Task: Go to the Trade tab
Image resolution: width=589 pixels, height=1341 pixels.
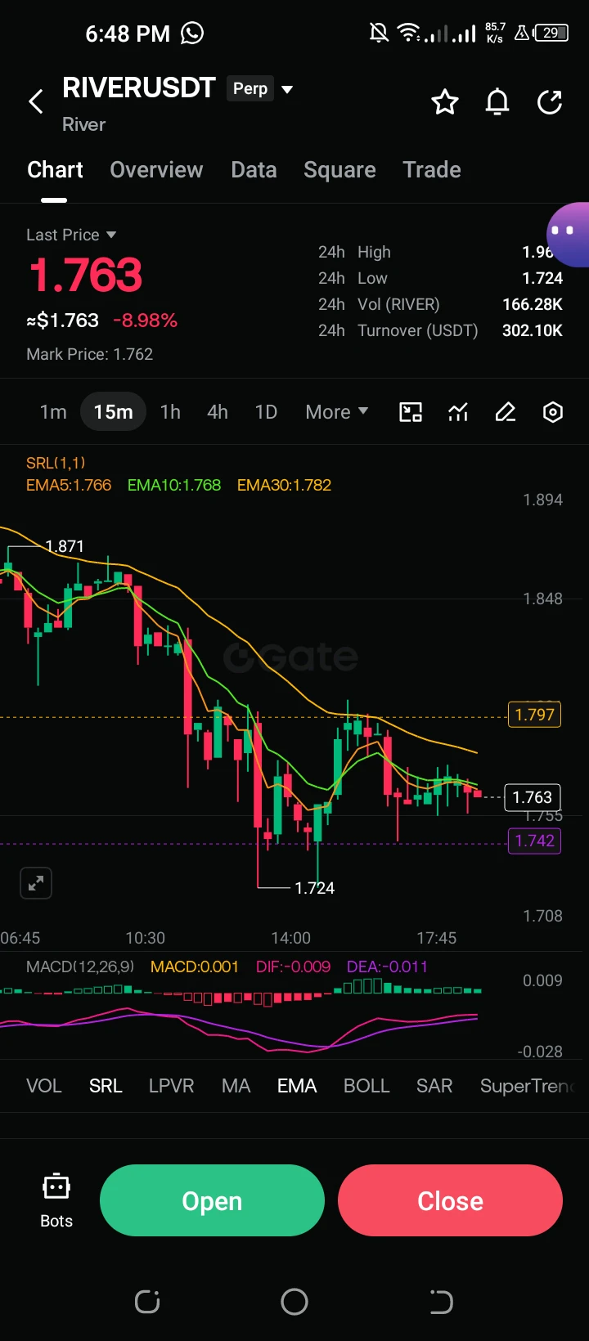Action: point(432,170)
